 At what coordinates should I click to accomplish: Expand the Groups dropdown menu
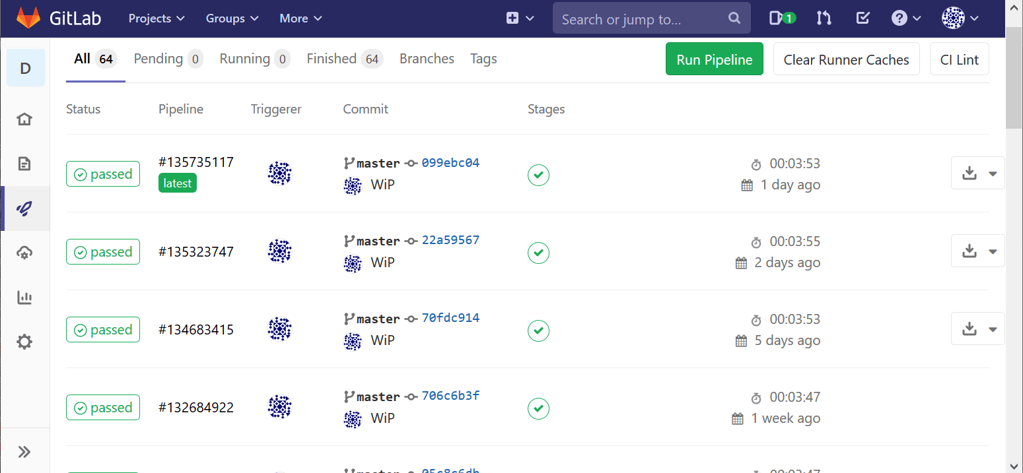click(232, 18)
